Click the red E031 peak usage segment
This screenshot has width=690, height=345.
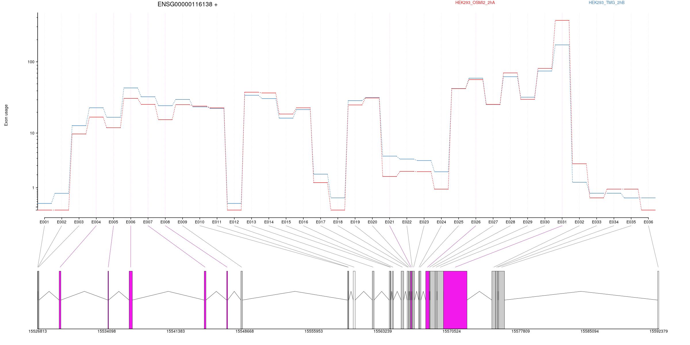click(562, 20)
